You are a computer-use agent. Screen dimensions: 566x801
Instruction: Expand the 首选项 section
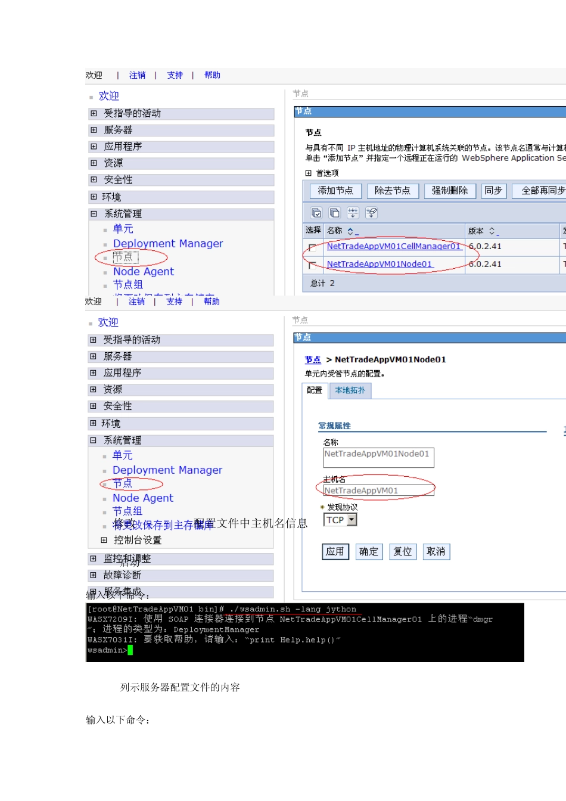[x=308, y=173]
